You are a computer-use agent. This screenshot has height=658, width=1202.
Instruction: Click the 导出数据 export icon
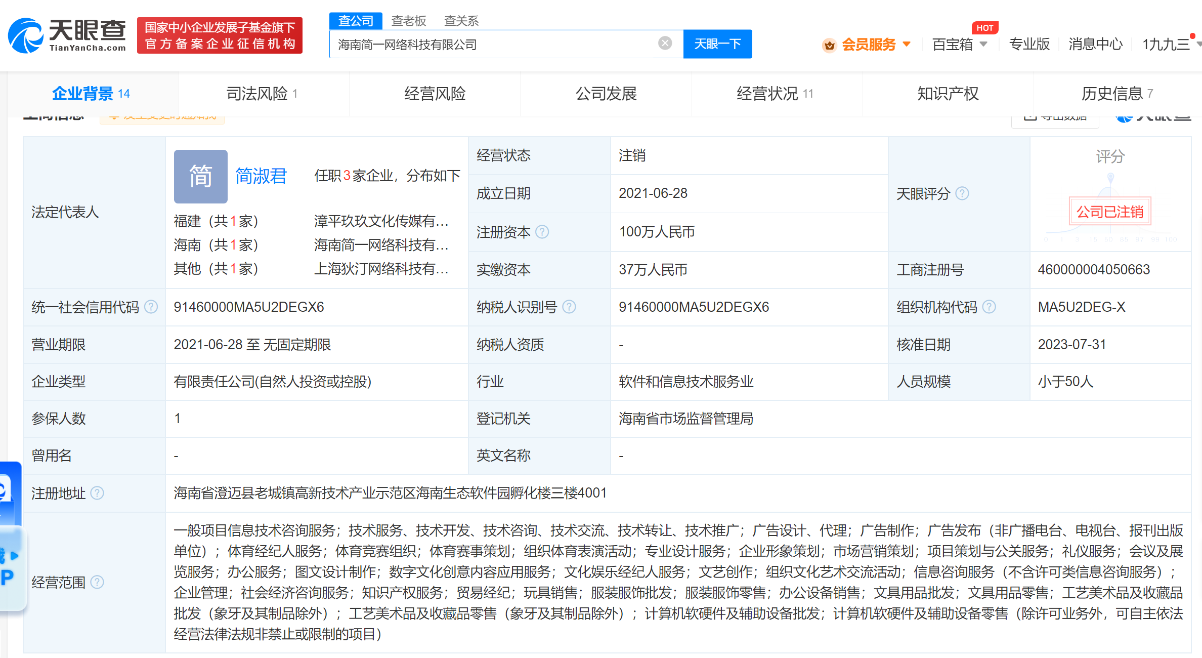pyautogui.click(x=1029, y=116)
